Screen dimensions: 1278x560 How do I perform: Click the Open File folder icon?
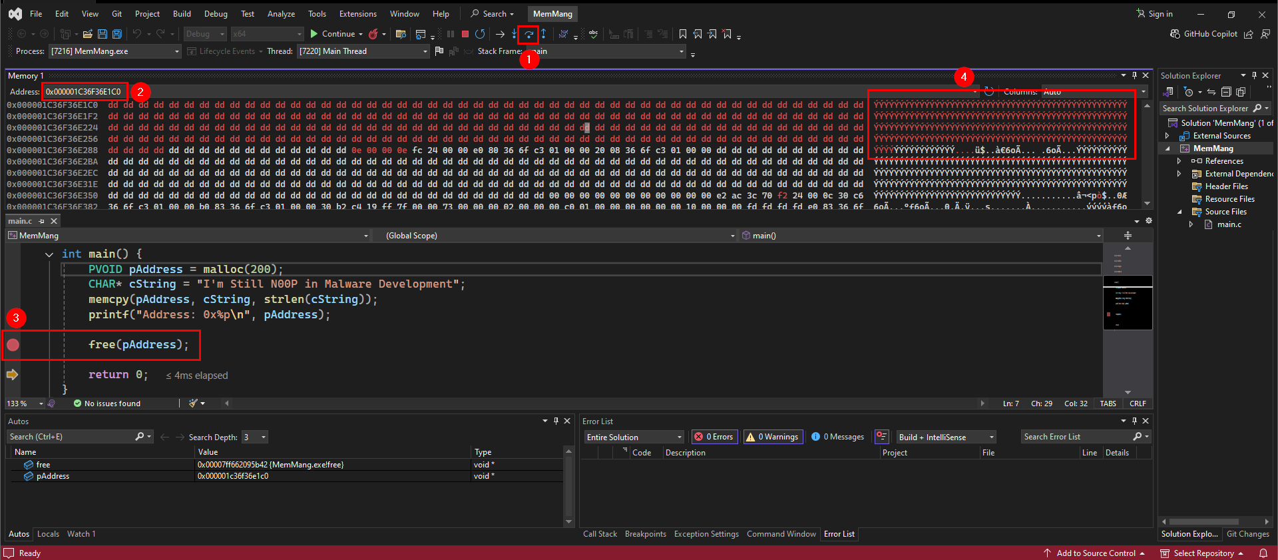[87, 34]
